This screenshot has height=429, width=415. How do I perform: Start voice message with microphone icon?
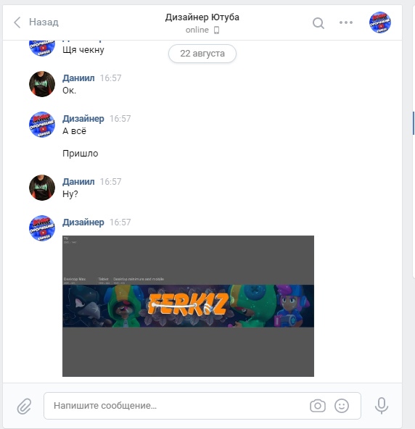tap(382, 406)
